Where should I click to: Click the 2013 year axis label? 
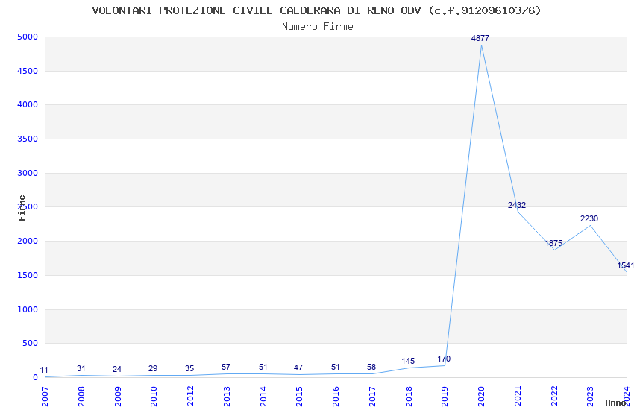click(x=227, y=394)
